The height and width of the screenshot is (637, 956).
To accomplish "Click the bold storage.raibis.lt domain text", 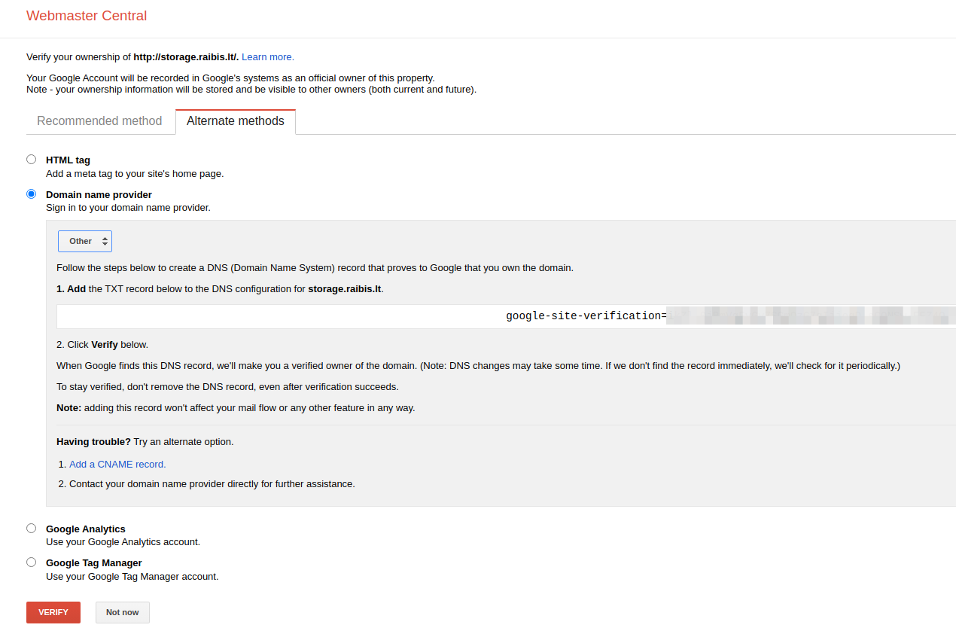I will 344,288.
